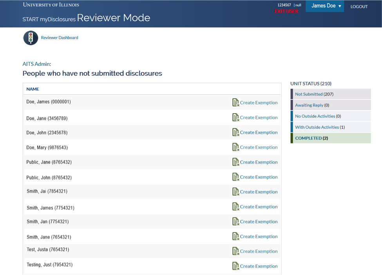Screen dimensions: 382x275
Task: Create Exemption text link for Smith, James
Action: tap(259, 207)
